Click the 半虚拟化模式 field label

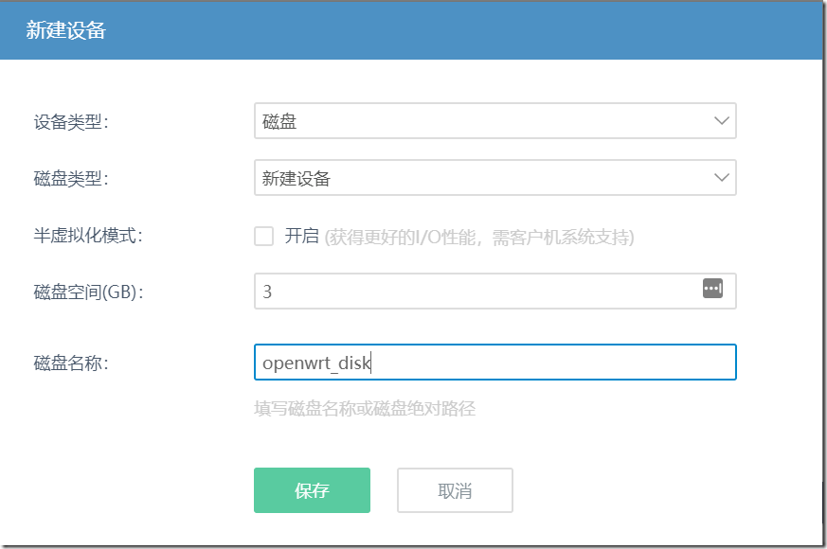pyautogui.click(x=87, y=236)
